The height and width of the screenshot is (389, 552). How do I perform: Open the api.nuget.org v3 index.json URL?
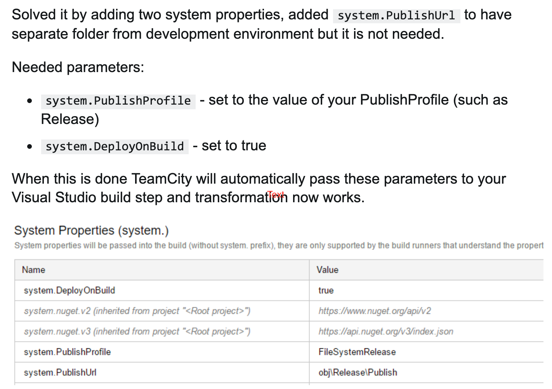[x=385, y=332]
